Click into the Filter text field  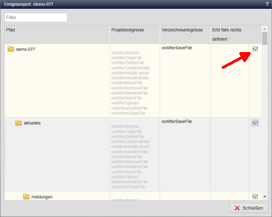36,18
